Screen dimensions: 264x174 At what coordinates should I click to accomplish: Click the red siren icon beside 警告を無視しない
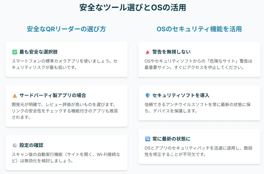click(x=148, y=52)
